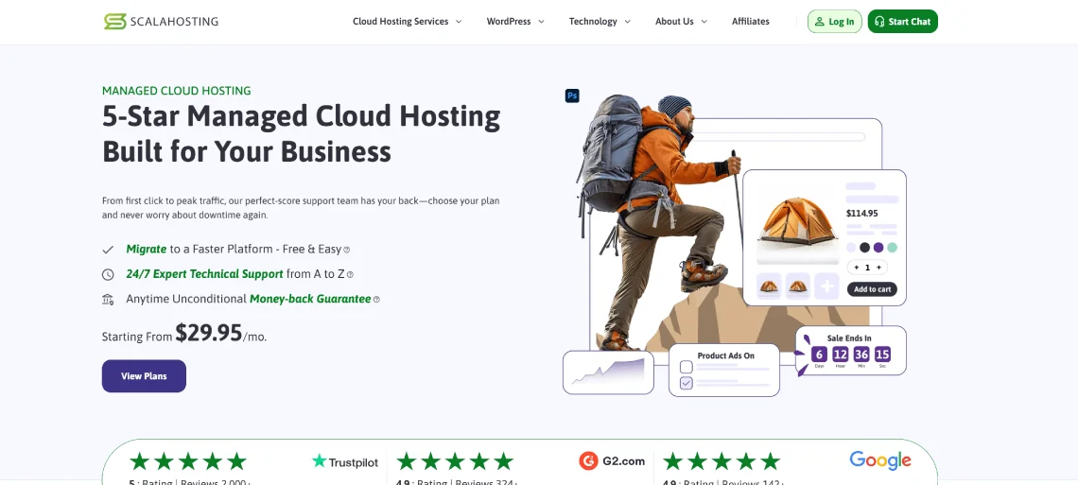1078x485 pixels.
Task: Click the user icon inside Log In
Action: [x=820, y=22]
